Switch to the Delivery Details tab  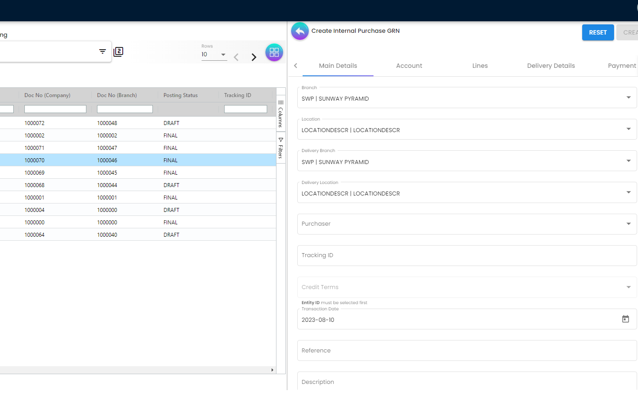pyautogui.click(x=551, y=66)
